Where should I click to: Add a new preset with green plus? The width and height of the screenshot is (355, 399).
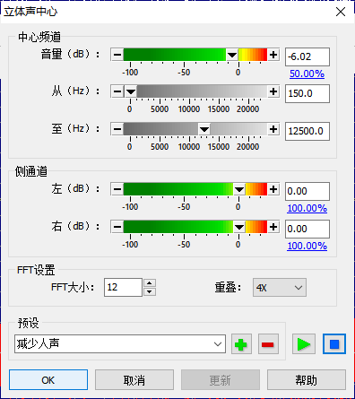[x=241, y=344]
